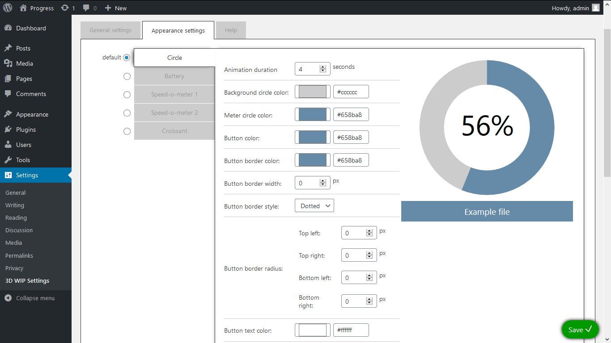Select the Speed-o-meter 2 radio button
This screenshot has height=343, width=611.
(127, 113)
